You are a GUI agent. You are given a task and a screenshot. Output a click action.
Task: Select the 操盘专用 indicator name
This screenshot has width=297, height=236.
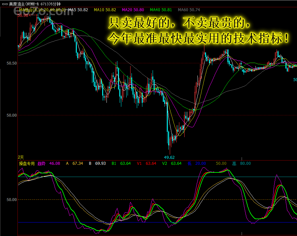[x=27, y=163]
